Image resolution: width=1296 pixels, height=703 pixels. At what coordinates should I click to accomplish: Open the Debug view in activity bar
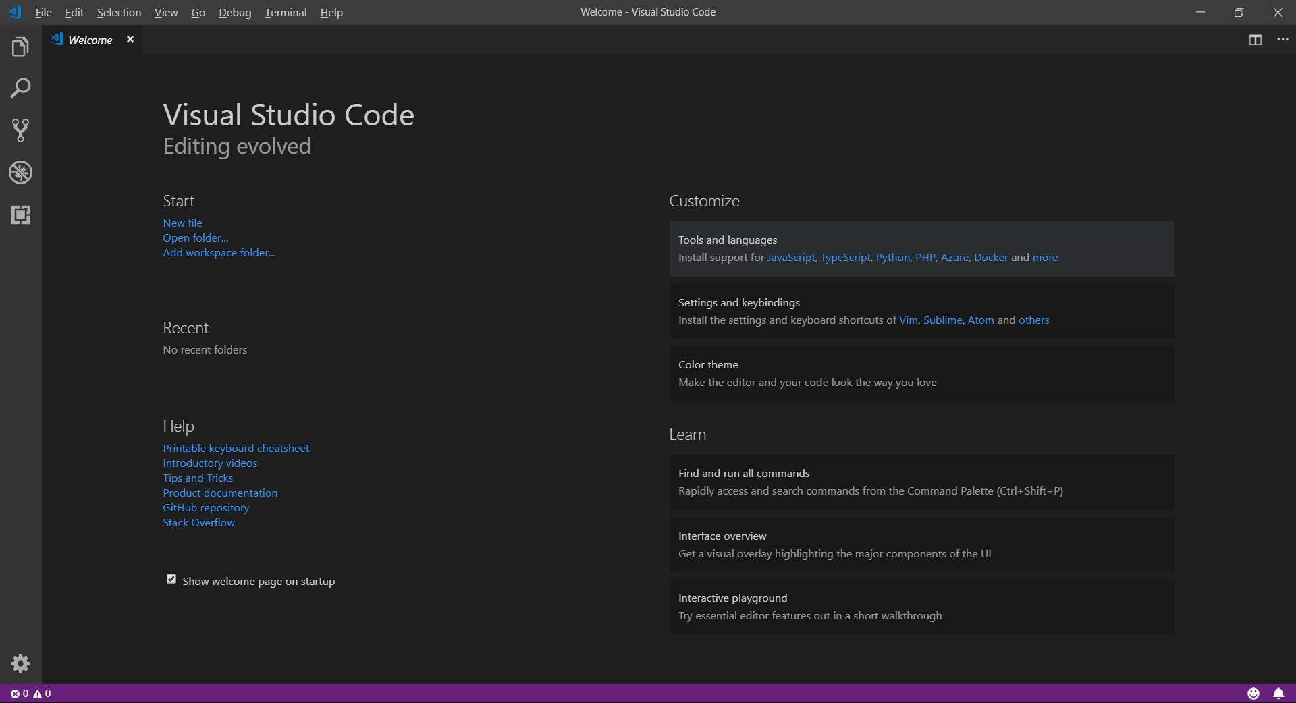(x=20, y=173)
